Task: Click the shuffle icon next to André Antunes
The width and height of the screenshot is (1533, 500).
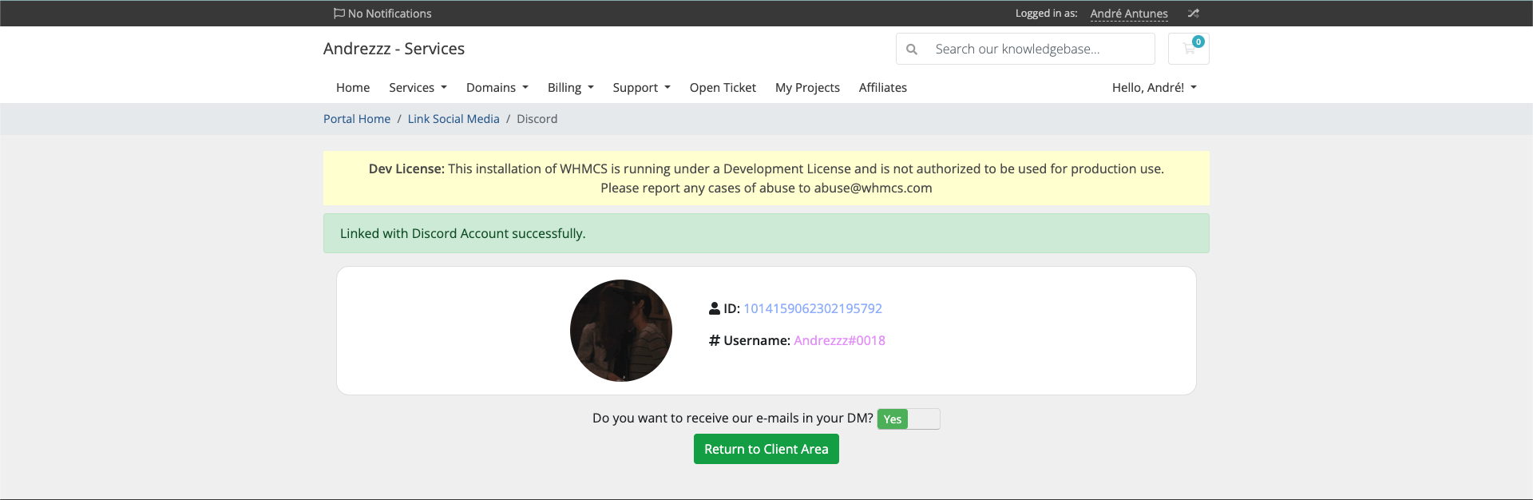Action: pos(1193,14)
